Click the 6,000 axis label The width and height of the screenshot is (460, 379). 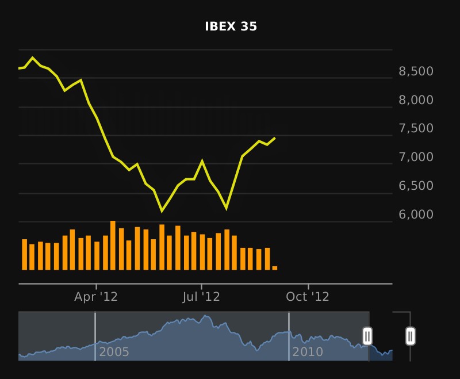(x=416, y=215)
